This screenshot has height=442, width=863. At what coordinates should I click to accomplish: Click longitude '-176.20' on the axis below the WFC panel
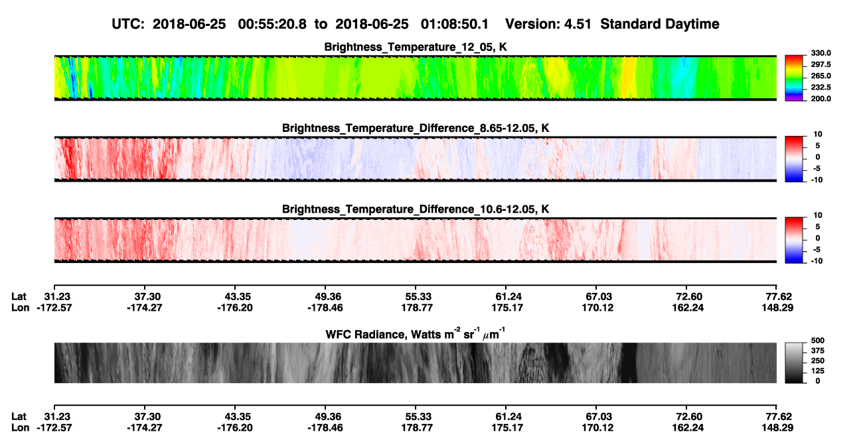point(235,427)
